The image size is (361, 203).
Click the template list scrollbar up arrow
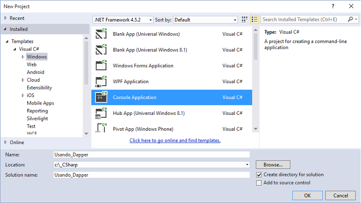256,30
